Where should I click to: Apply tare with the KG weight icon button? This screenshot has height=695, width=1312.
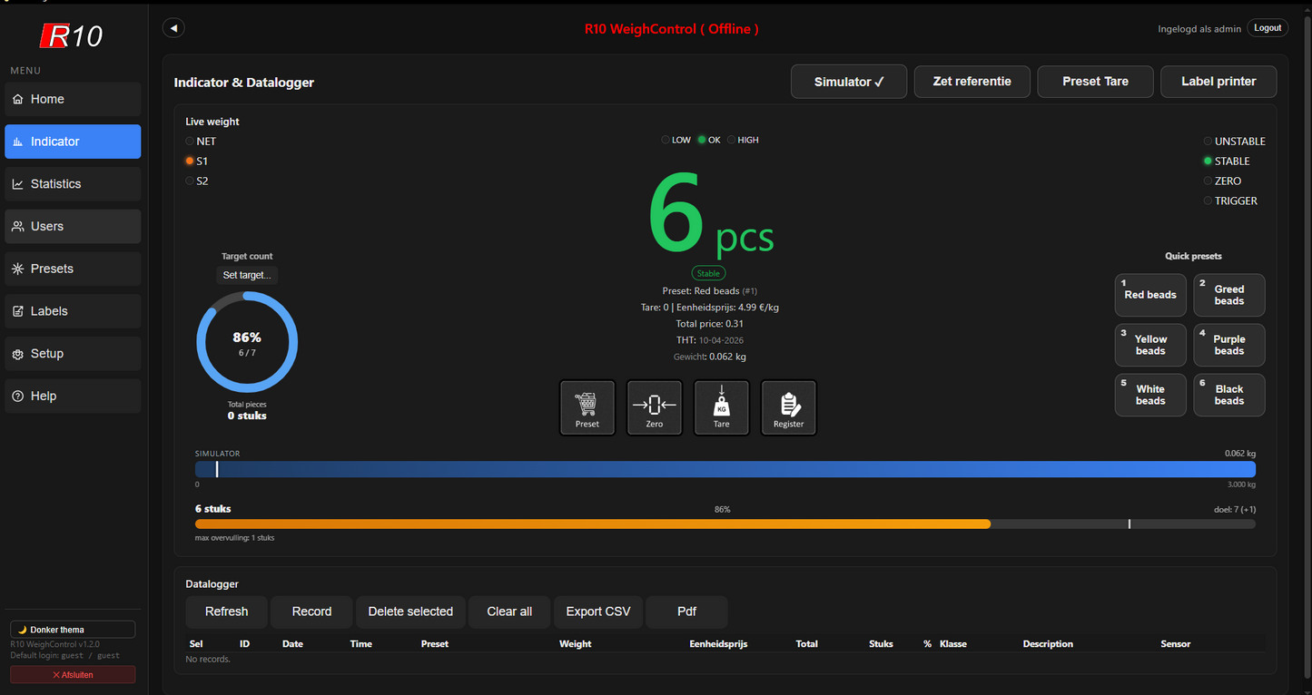point(722,407)
